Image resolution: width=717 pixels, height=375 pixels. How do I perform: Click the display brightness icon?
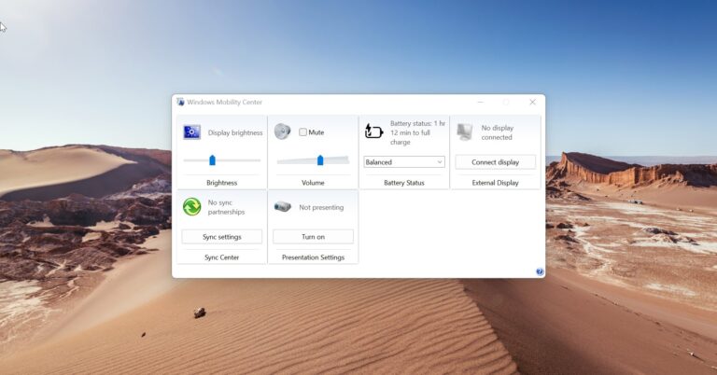coord(192,132)
